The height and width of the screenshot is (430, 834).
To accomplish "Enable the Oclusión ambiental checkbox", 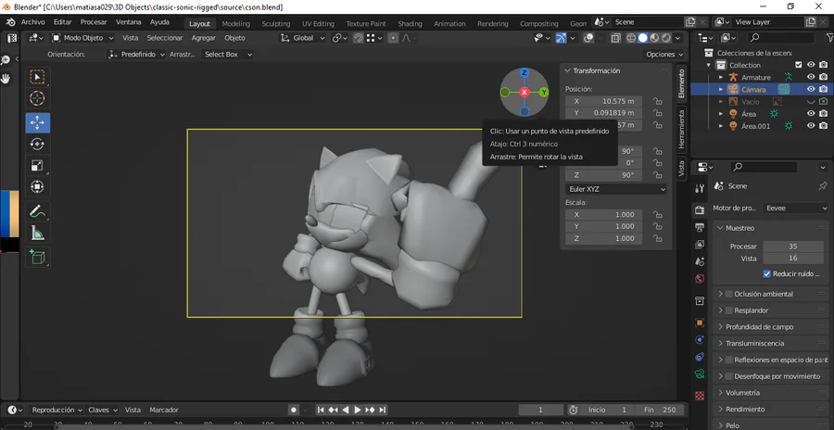I will tap(729, 294).
